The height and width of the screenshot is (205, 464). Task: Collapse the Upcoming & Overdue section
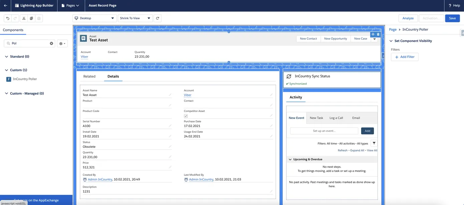click(x=290, y=159)
